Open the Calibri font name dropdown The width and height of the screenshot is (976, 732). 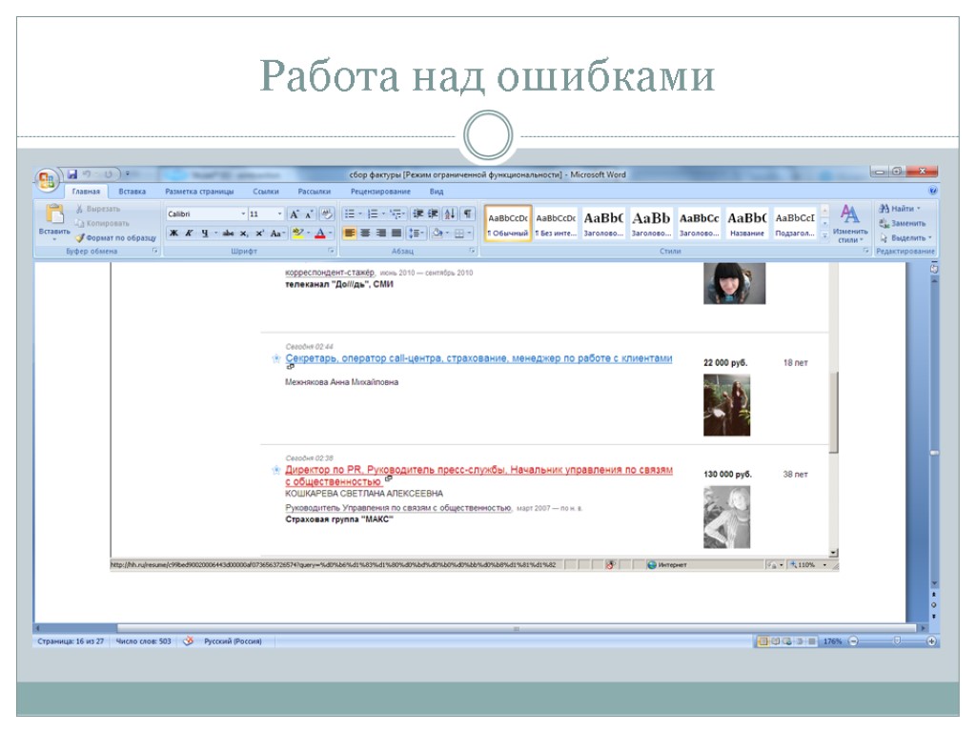243,214
